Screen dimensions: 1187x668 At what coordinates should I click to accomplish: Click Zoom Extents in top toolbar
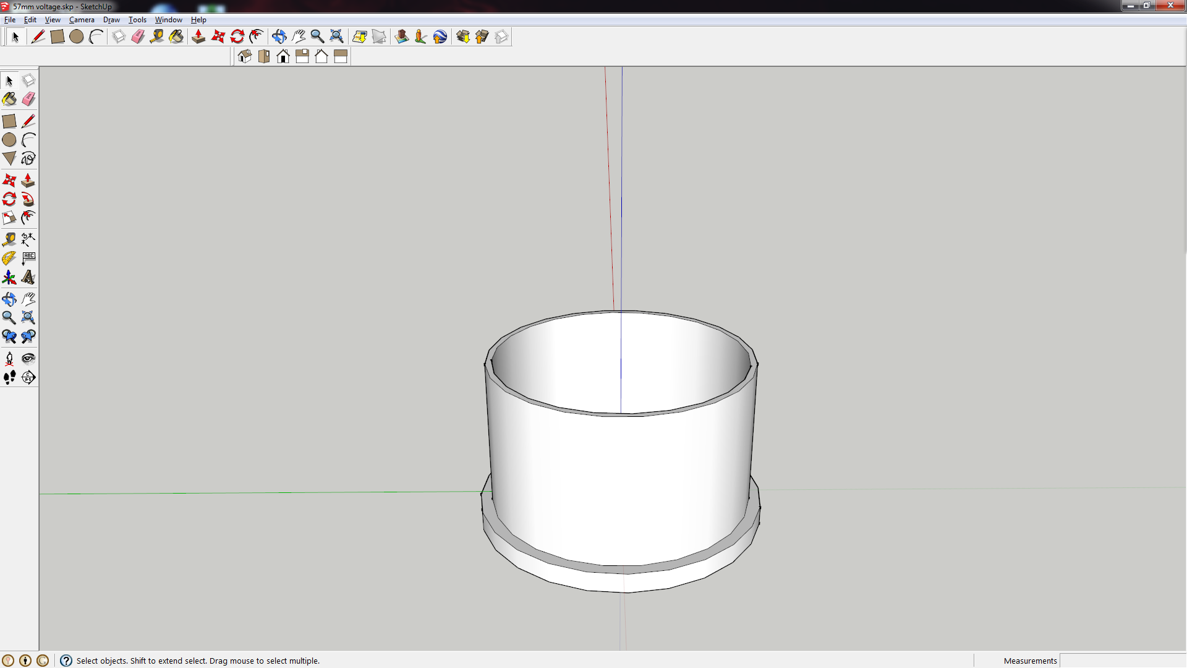[x=336, y=37]
